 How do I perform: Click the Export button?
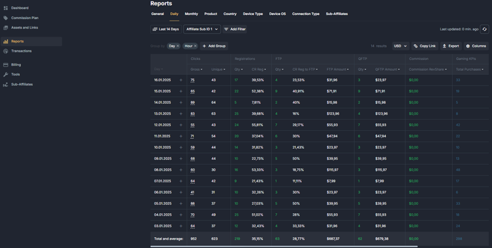click(451, 46)
